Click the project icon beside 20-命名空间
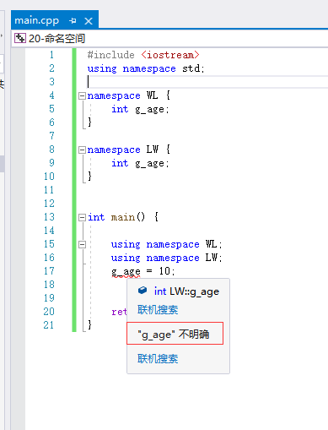 (20, 38)
